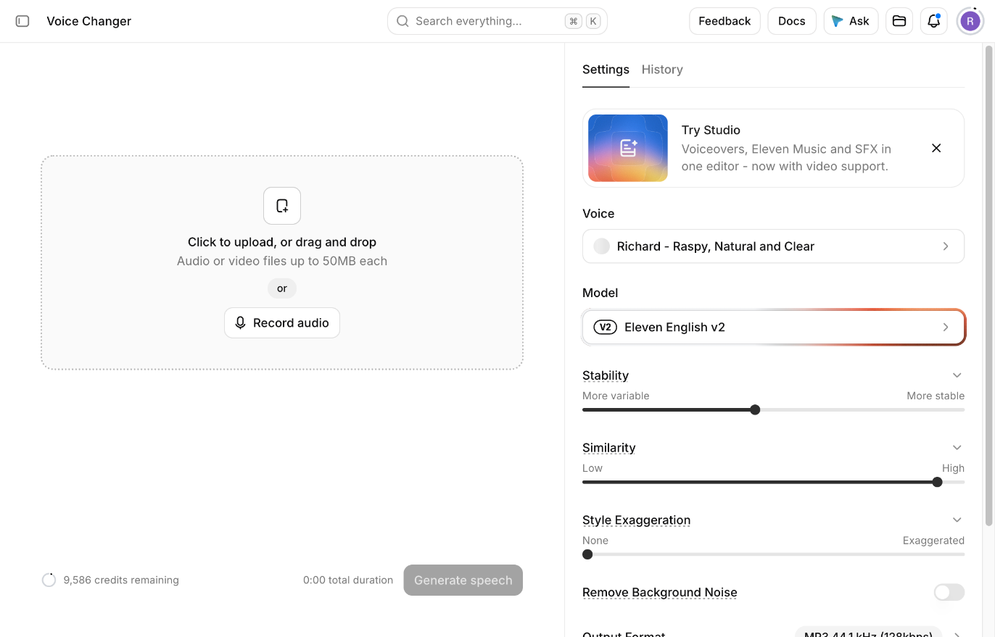Screen dimensions: 995x637
Task: Open notifications bell
Action: pos(934,21)
